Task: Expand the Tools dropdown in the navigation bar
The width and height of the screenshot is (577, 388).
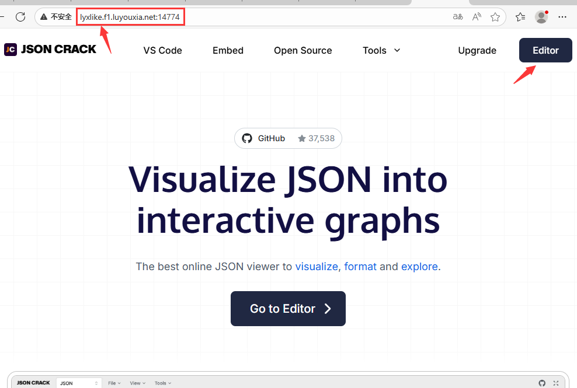Action: 381,50
